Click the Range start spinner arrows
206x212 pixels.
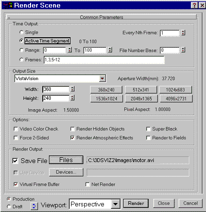pos(70,50)
